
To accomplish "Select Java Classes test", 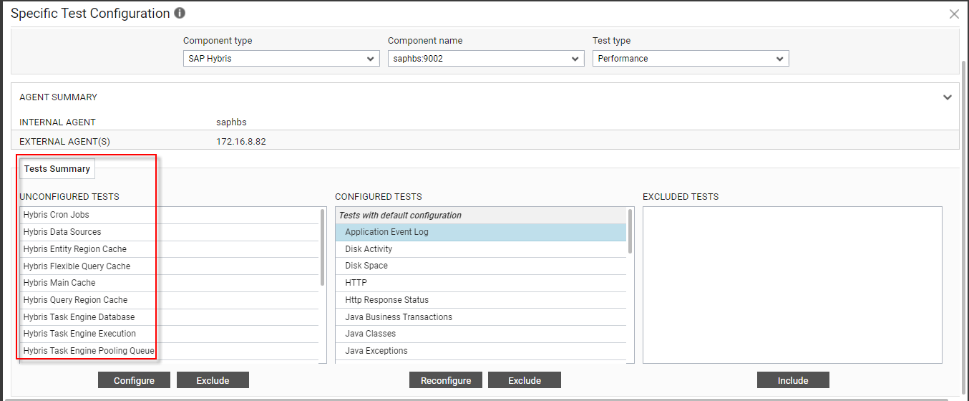I will point(481,334).
